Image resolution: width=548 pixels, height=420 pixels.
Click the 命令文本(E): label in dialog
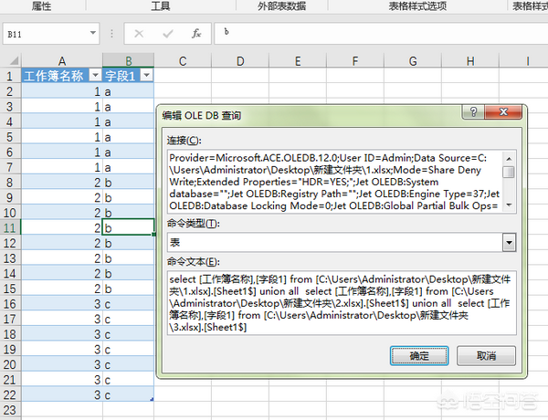(193, 261)
